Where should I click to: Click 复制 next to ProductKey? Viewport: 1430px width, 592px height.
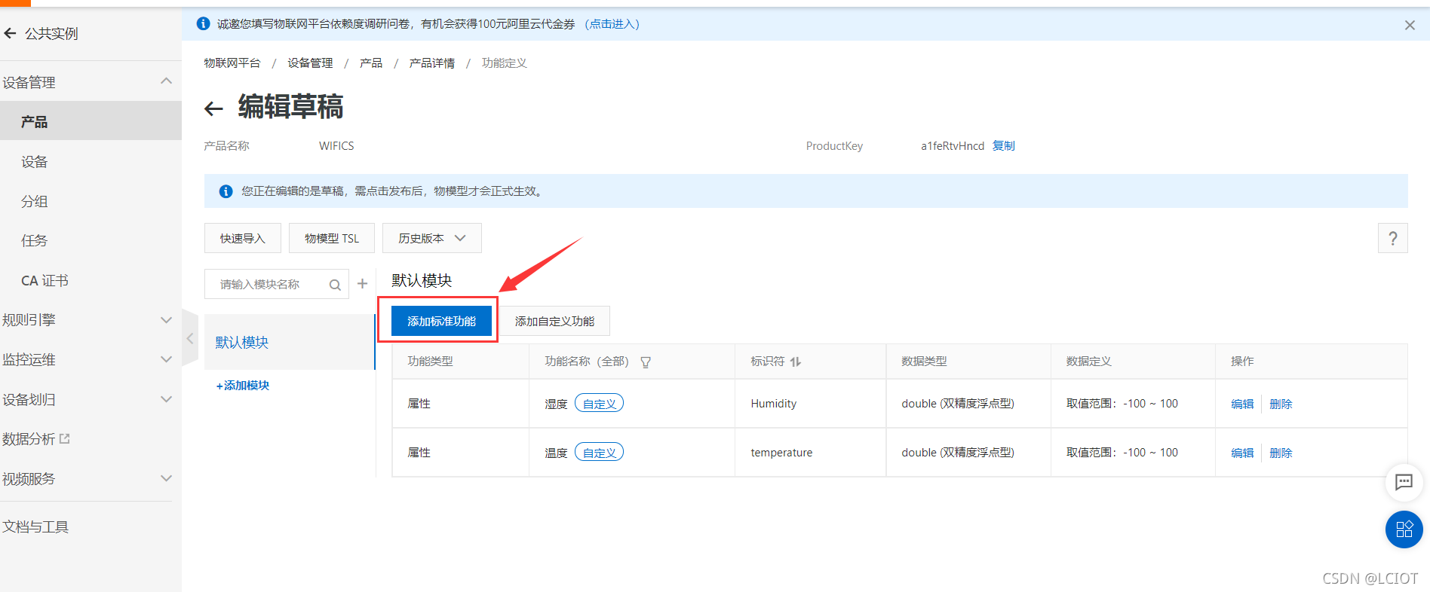point(1003,146)
